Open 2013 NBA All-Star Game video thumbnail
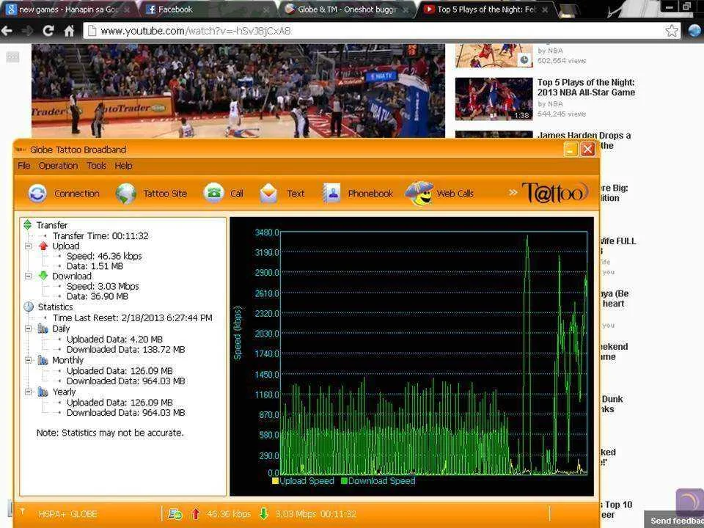Screen dimensions: 704x528 pos(494,99)
